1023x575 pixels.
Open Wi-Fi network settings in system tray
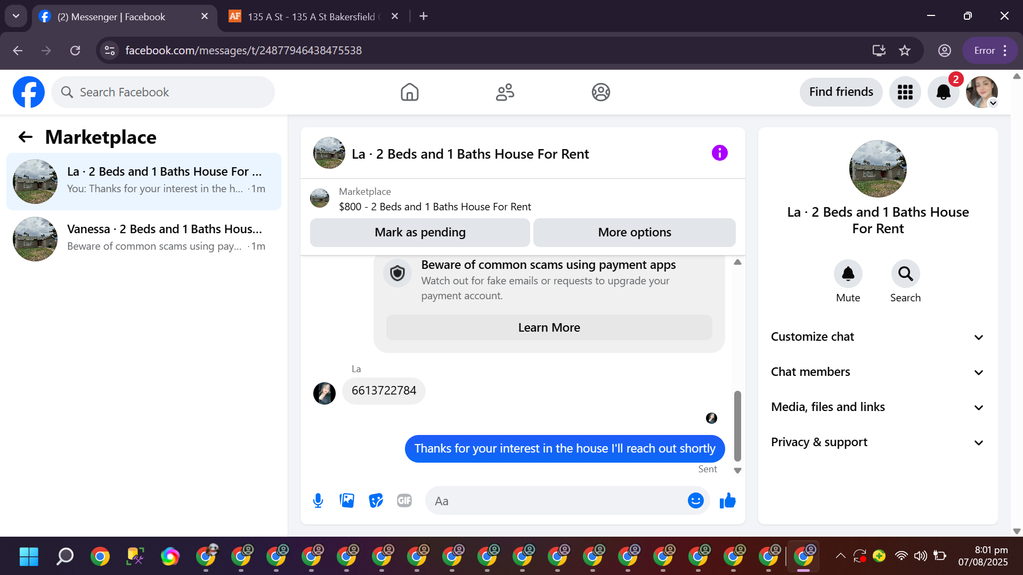coord(901,556)
